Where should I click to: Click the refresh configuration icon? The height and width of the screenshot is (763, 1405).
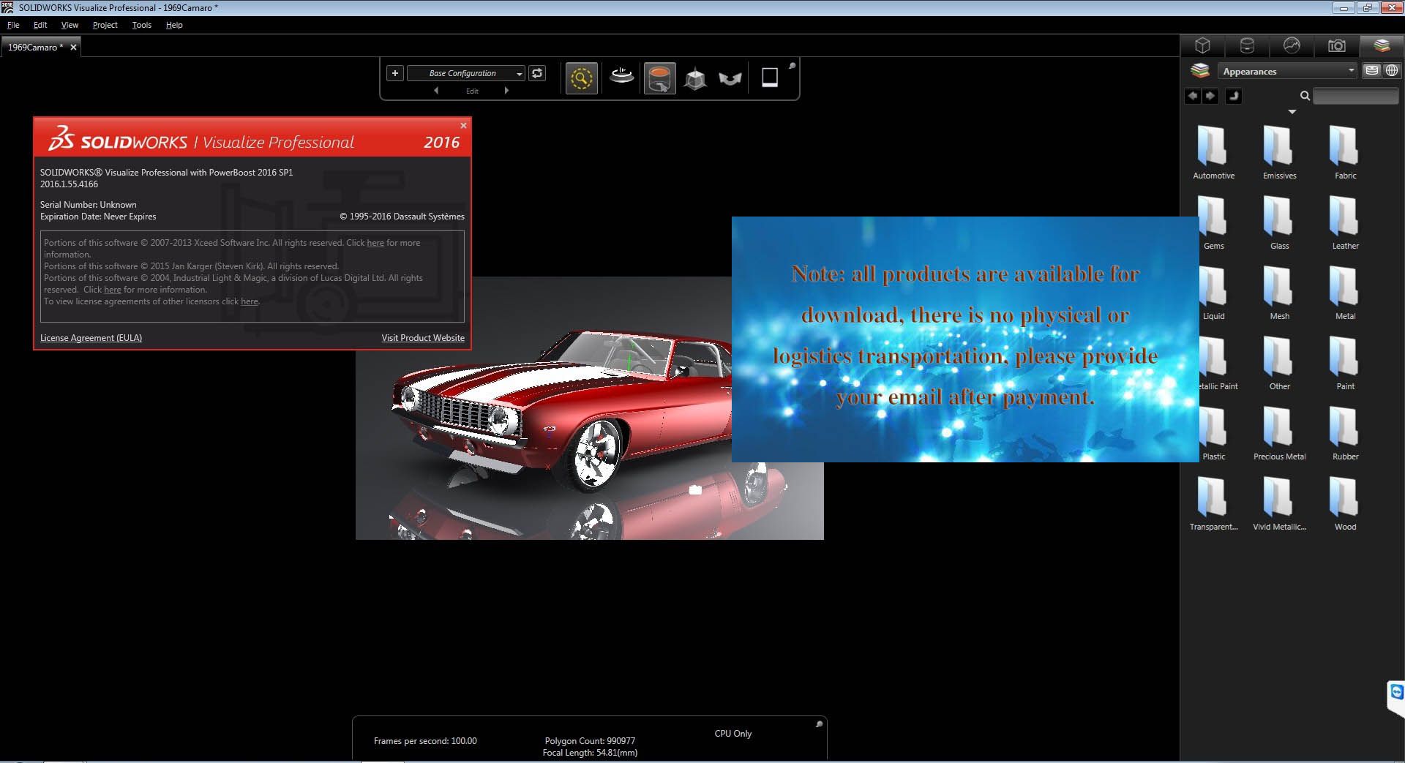(537, 73)
